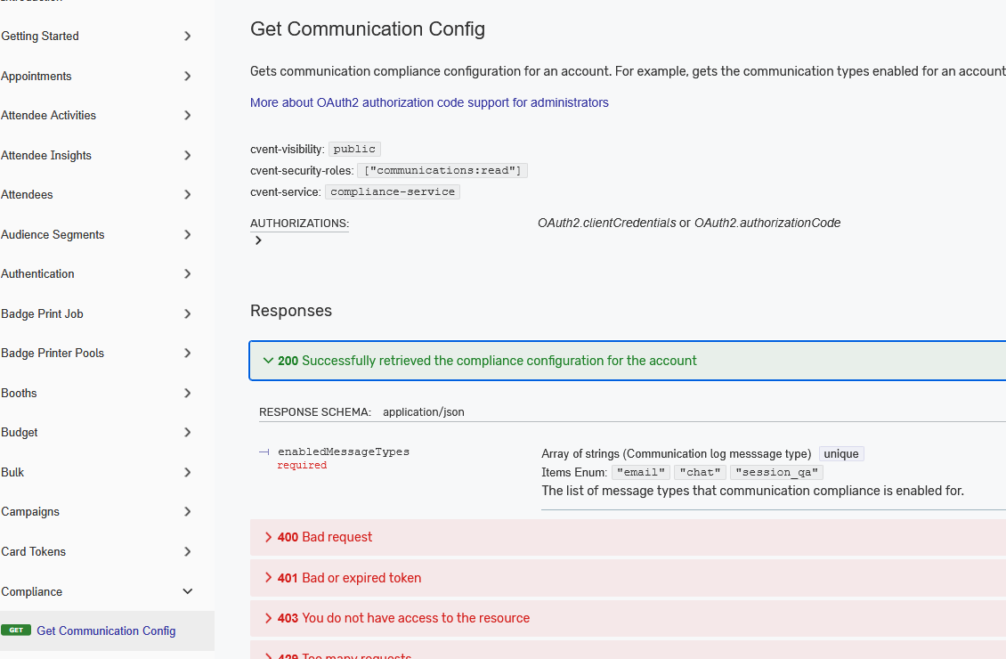Open Campaigns in sidebar
The width and height of the screenshot is (1006, 659).
30,511
